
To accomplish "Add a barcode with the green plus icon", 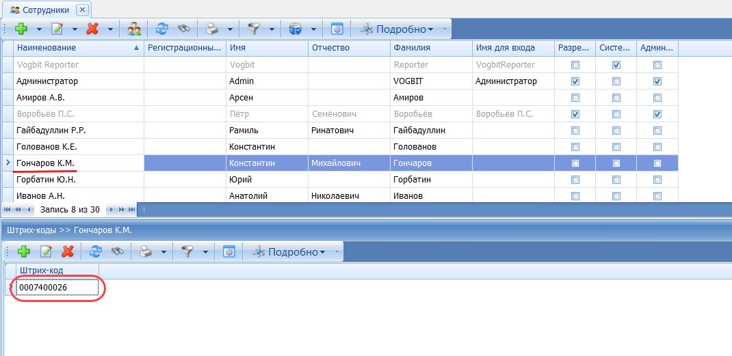I will (x=24, y=252).
